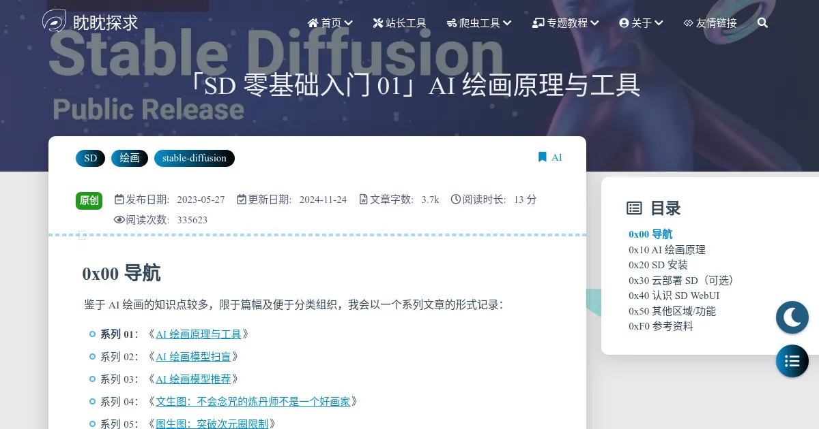The height and width of the screenshot is (429, 819).
Task: Click the search magnifier icon in navbar
Action: pos(762,22)
